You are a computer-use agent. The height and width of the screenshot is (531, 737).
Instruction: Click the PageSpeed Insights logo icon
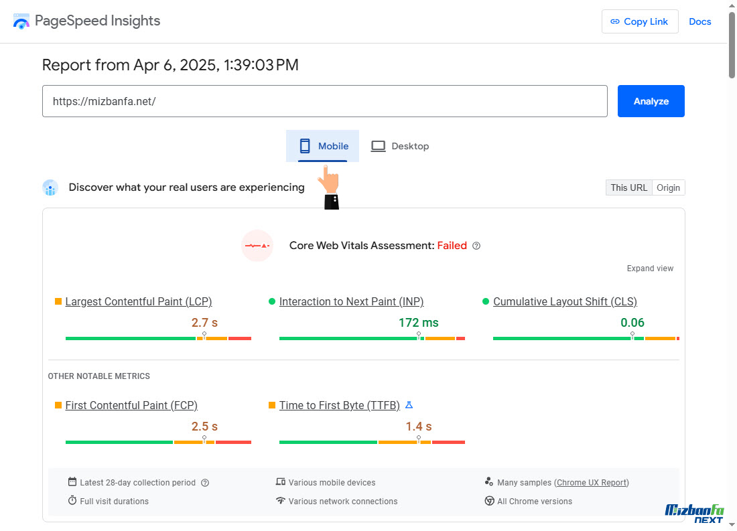[x=21, y=21]
